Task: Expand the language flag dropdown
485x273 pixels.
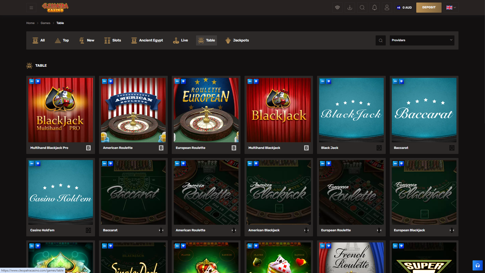Action: click(451, 8)
